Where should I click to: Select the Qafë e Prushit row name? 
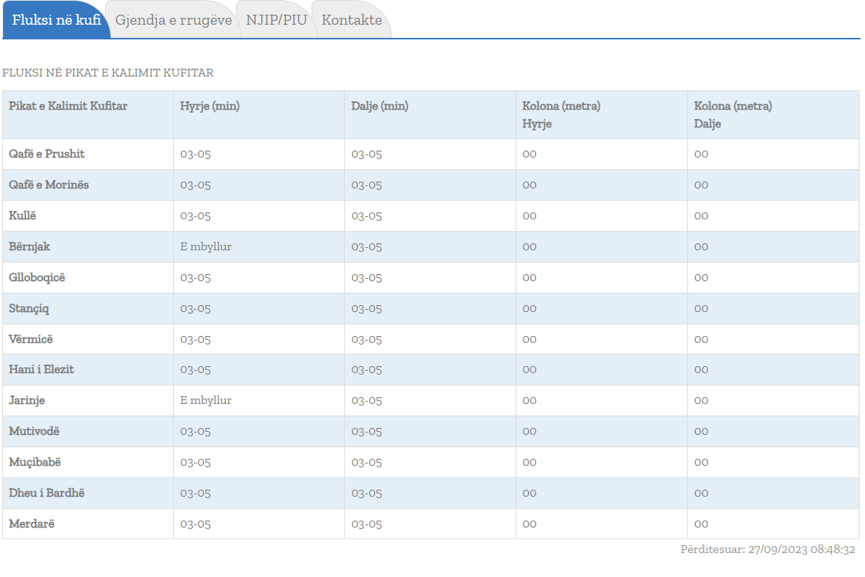46,154
